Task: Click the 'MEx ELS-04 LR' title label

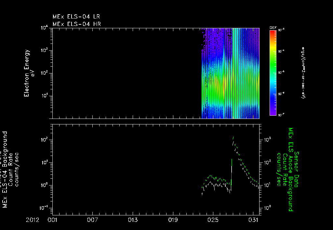Action: coord(76,17)
